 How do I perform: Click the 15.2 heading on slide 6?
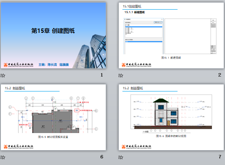point(15,88)
